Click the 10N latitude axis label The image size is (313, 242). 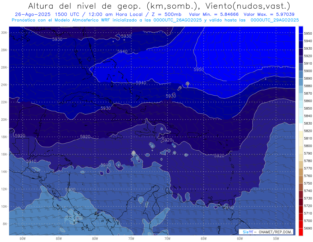coord(4,206)
